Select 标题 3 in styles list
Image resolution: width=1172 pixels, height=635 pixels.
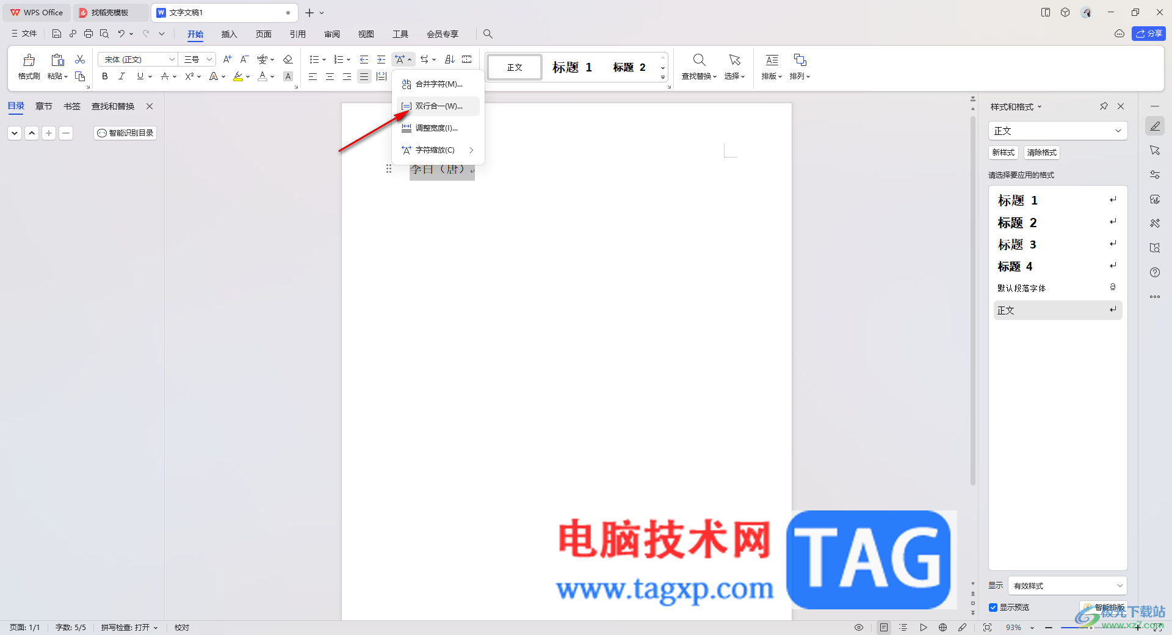tap(1058, 245)
